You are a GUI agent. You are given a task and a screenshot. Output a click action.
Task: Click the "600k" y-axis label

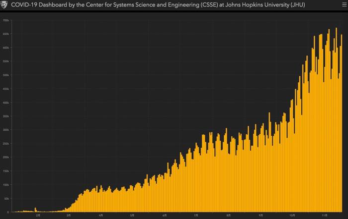(x=6, y=48)
